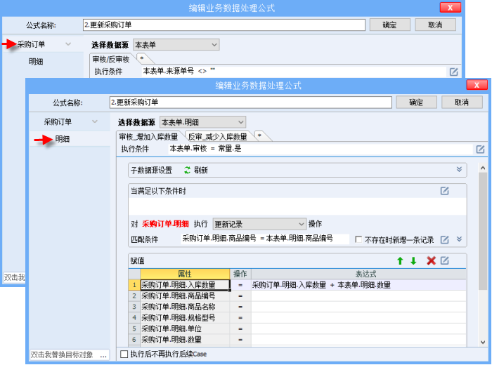The height and width of the screenshot is (365, 492).
Task: Click the 操作 column header
Action: (x=240, y=274)
